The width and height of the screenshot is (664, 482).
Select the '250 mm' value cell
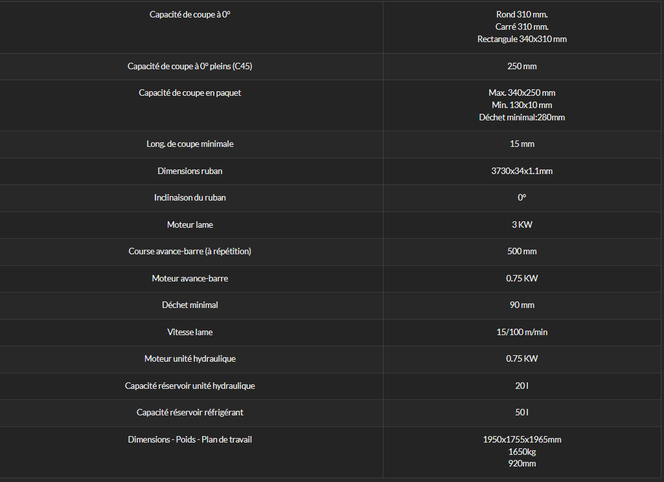pos(522,67)
